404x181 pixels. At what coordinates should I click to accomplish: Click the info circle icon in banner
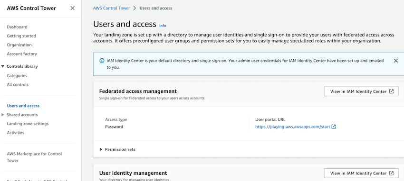point(102,61)
